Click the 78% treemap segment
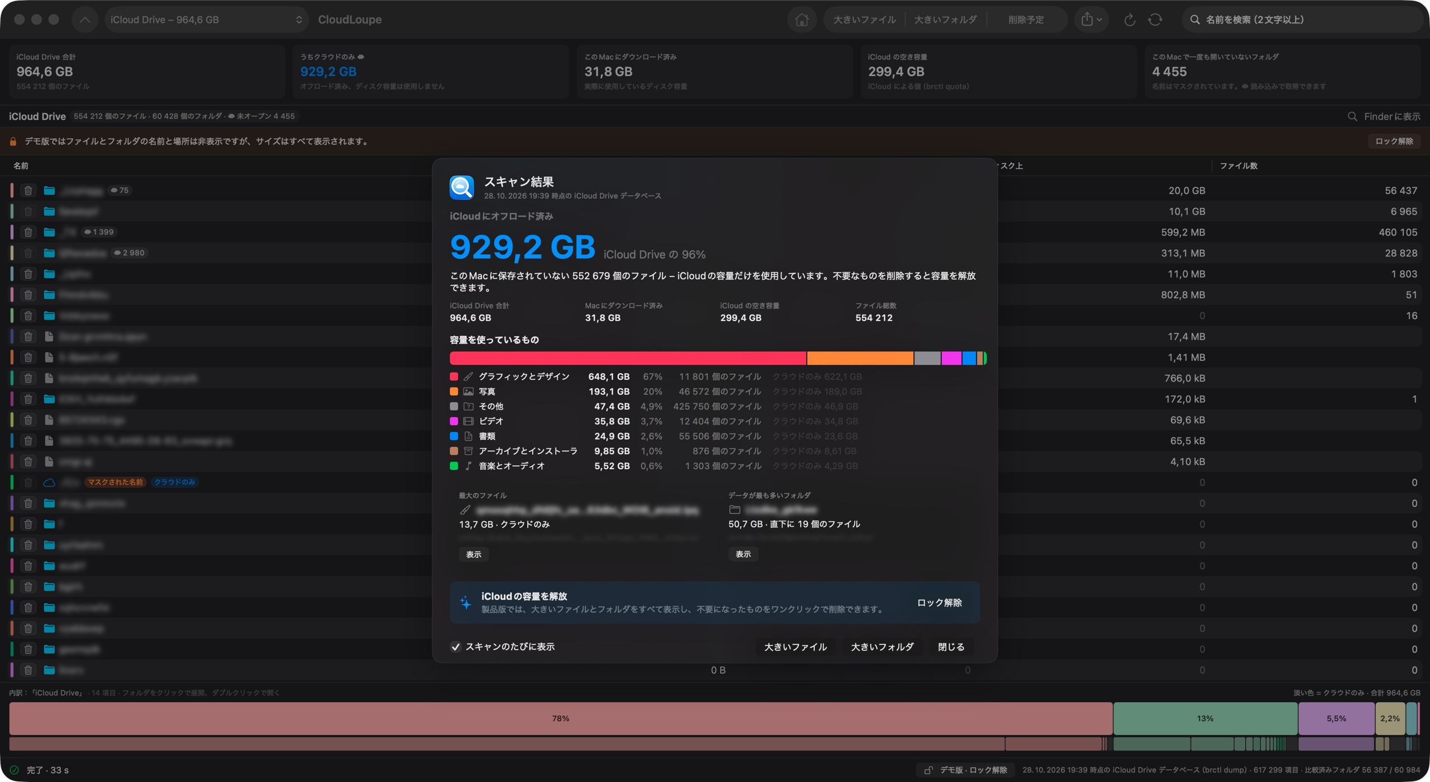1430x782 pixels. click(561, 718)
